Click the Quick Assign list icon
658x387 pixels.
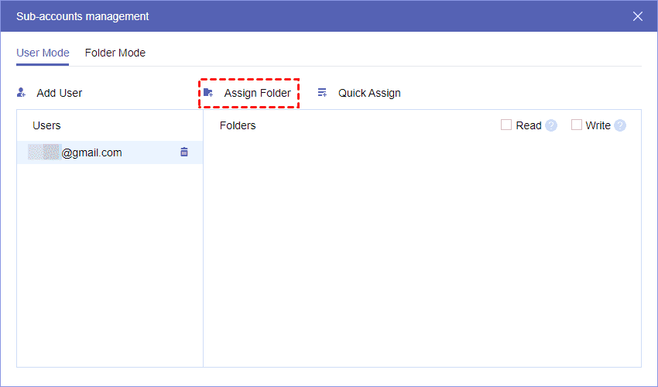(322, 93)
